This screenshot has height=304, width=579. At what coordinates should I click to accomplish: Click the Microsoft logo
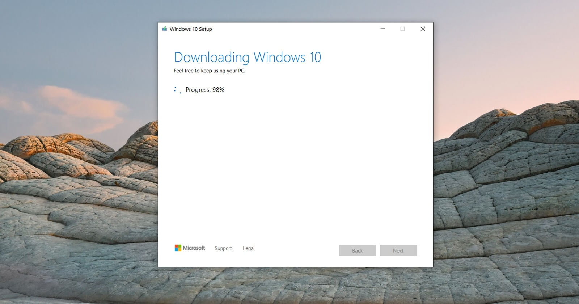(x=190, y=248)
